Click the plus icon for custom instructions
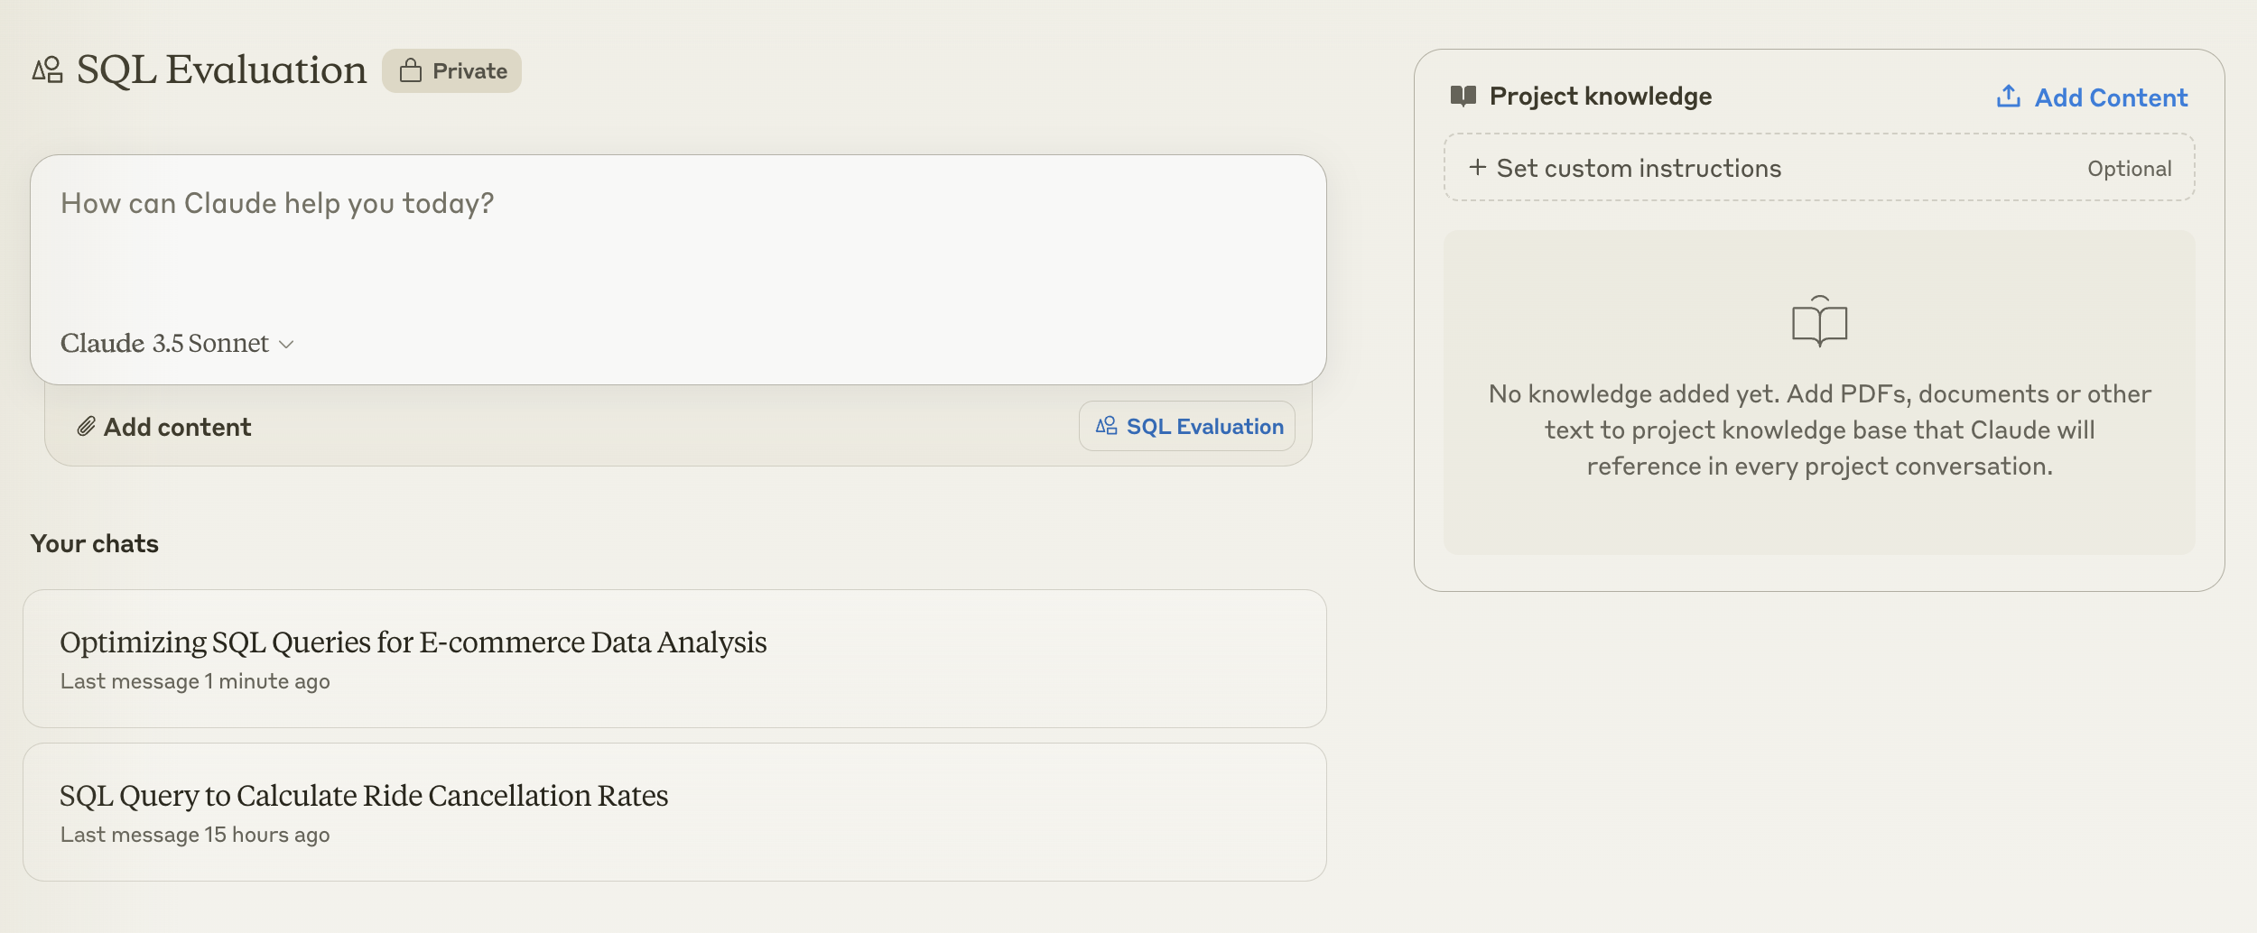This screenshot has width=2257, height=933. (1478, 167)
